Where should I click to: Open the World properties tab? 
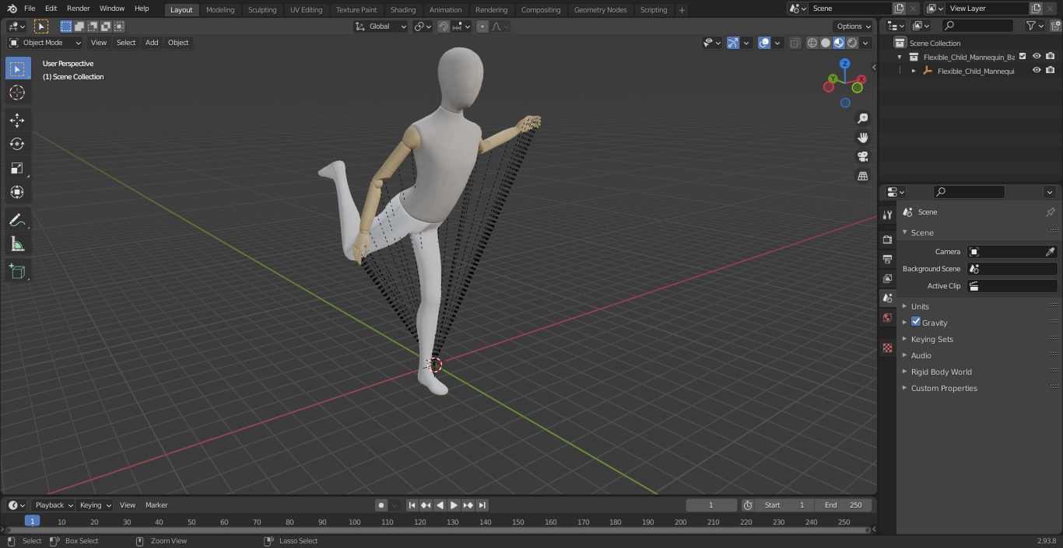[x=887, y=317]
